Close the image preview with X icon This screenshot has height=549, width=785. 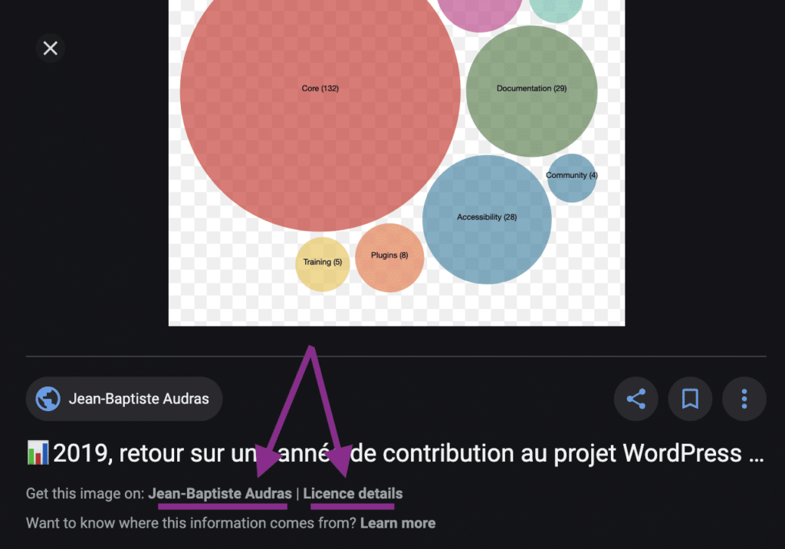pos(50,48)
